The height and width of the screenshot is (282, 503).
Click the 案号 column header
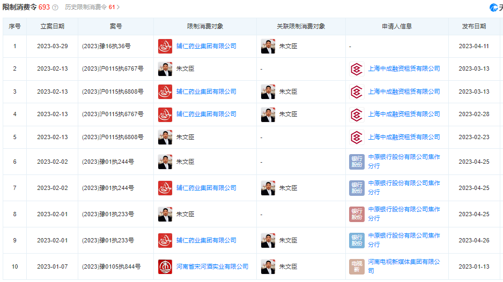(116, 26)
